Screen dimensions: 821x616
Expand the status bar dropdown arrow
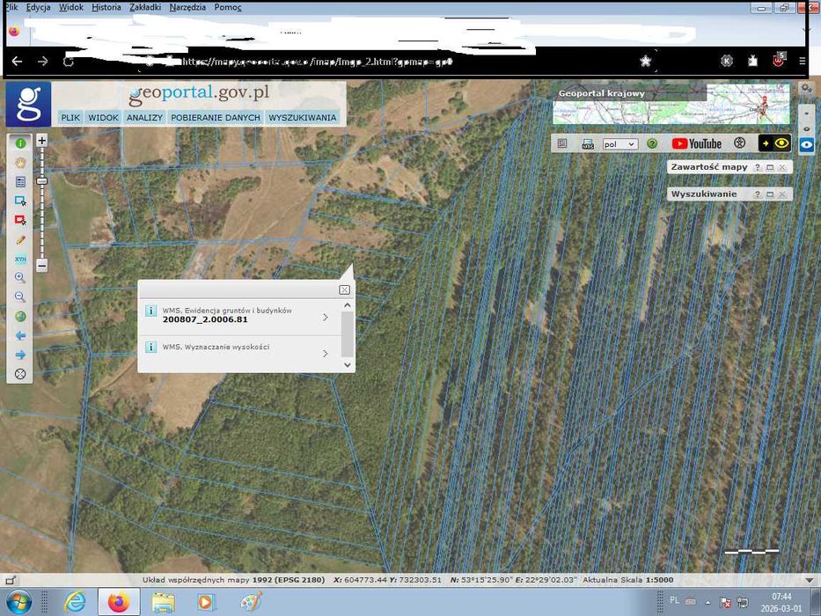pyautogui.click(x=810, y=581)
